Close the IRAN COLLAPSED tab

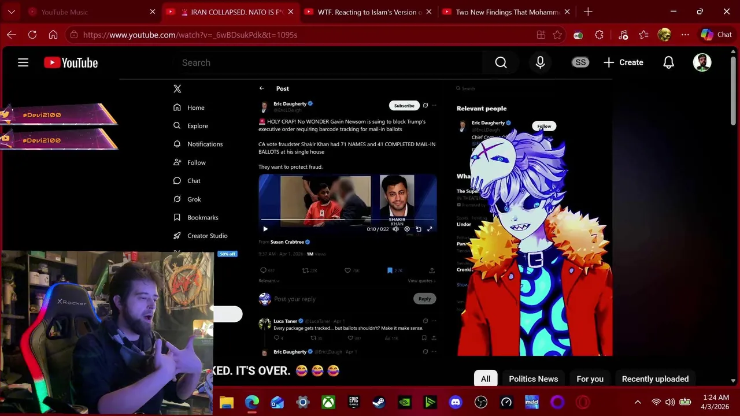pyautogui.click(x=291, y=12)
